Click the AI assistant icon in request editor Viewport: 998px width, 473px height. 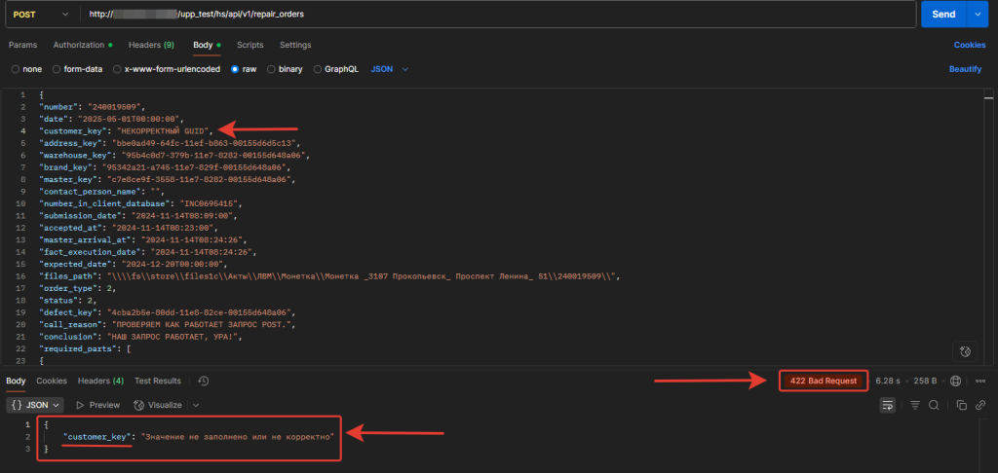click(964, 351)
